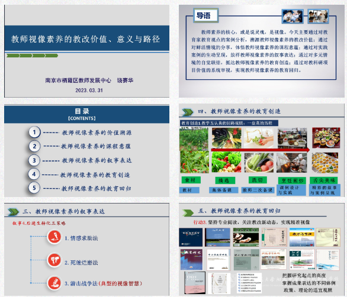The width and height of the screenshot is (347, 297).
Task: Select the red chili peppers photo
Action: coord(194,162)
